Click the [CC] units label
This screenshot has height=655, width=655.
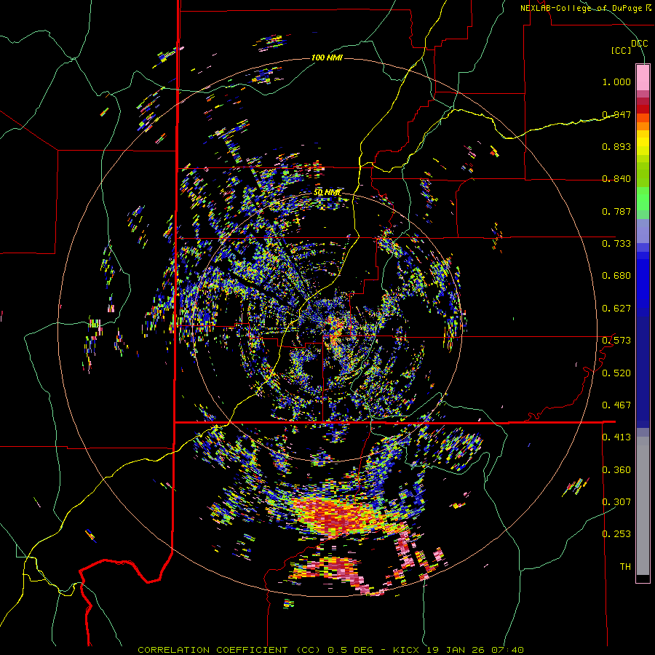click(x=622, y=50)
